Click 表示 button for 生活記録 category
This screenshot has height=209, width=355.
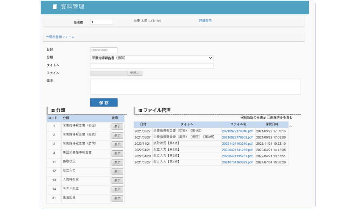point(117,198)
